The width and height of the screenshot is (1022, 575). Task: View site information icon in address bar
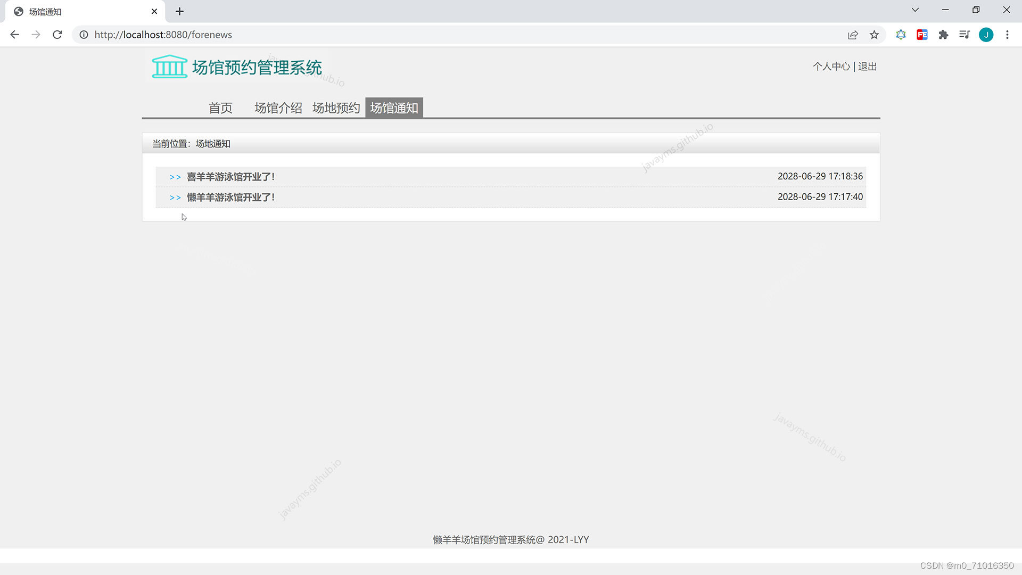point(84,35)
